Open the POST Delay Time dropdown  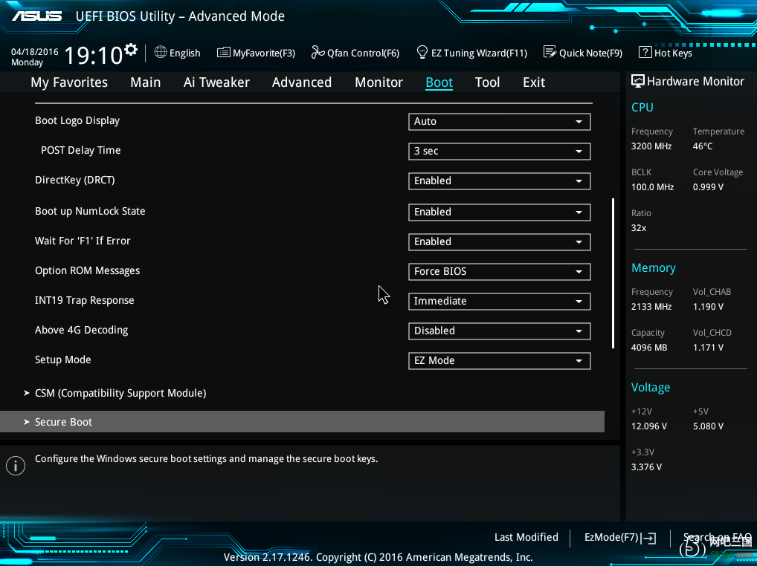[x=499, y=152]
